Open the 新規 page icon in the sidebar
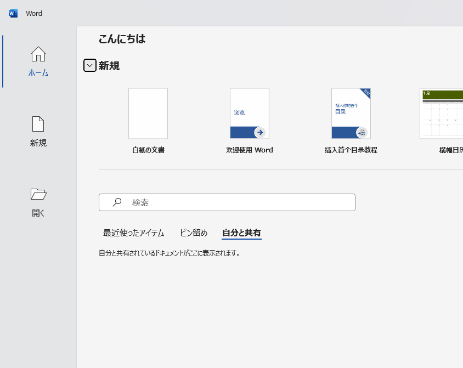The height and width of the screenshot is (368, 463). (x=38, y=124)
